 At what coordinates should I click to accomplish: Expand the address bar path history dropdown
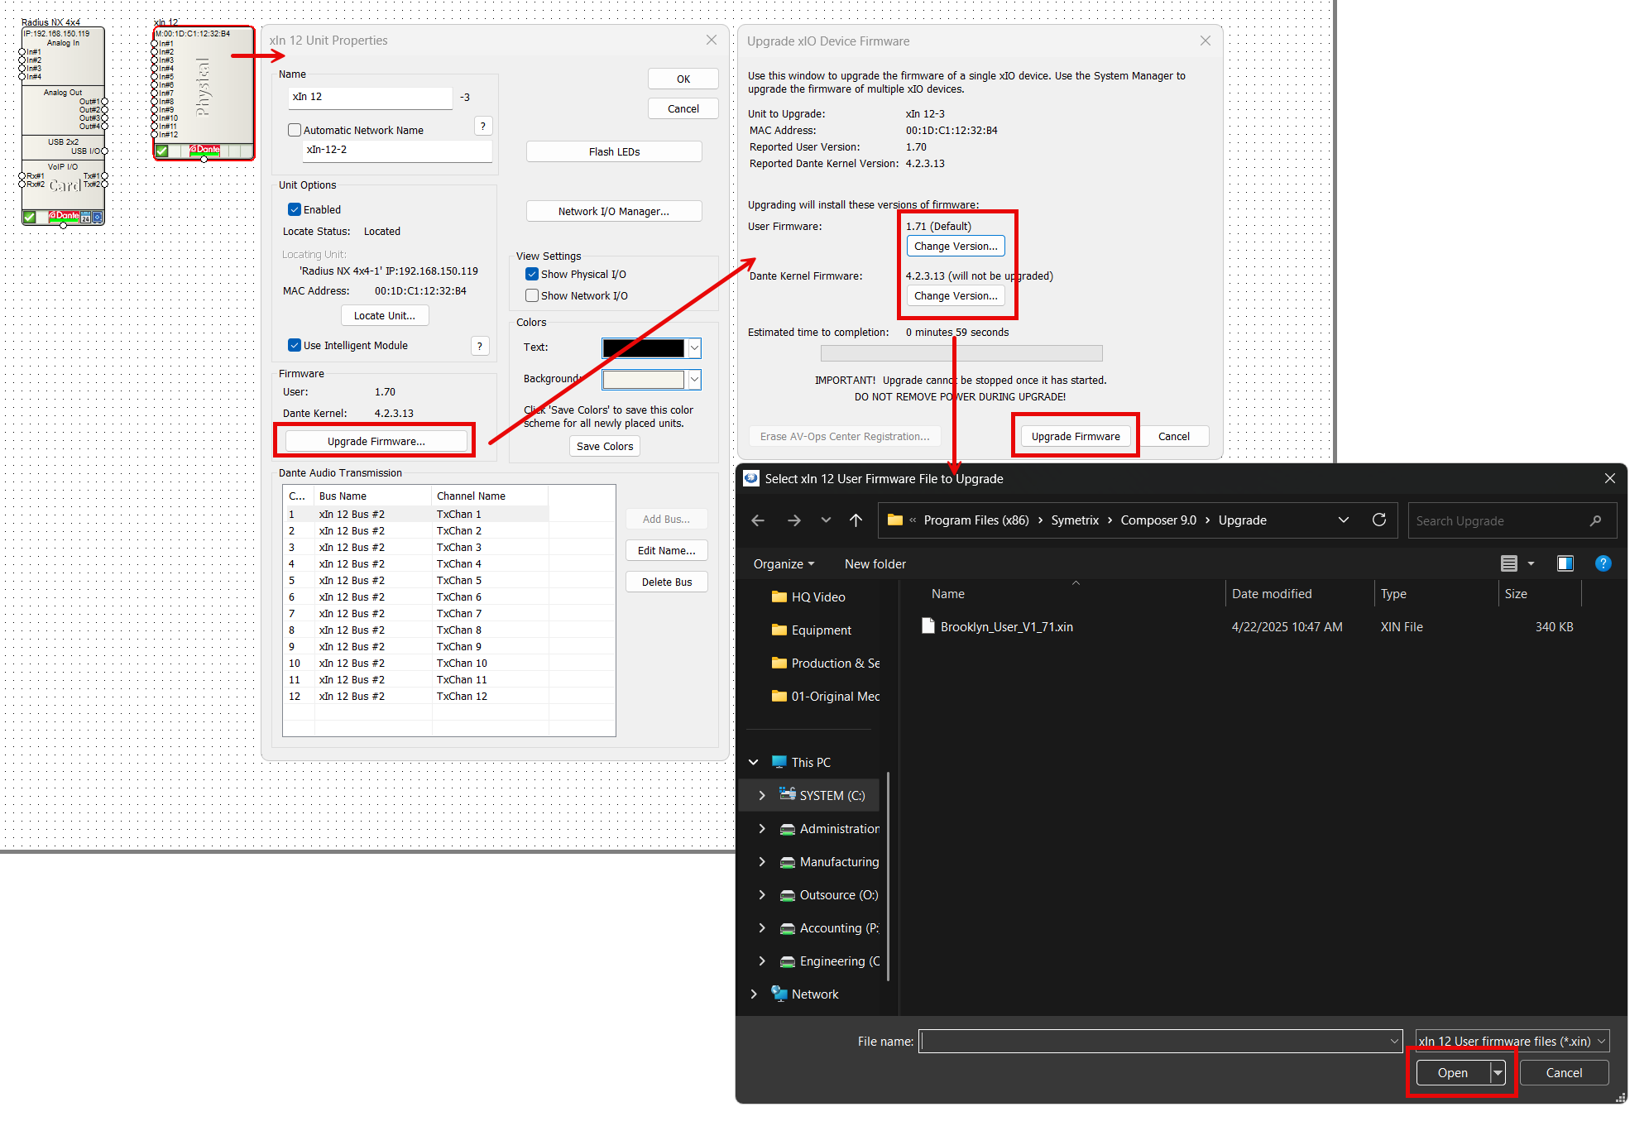point(1344,520)
